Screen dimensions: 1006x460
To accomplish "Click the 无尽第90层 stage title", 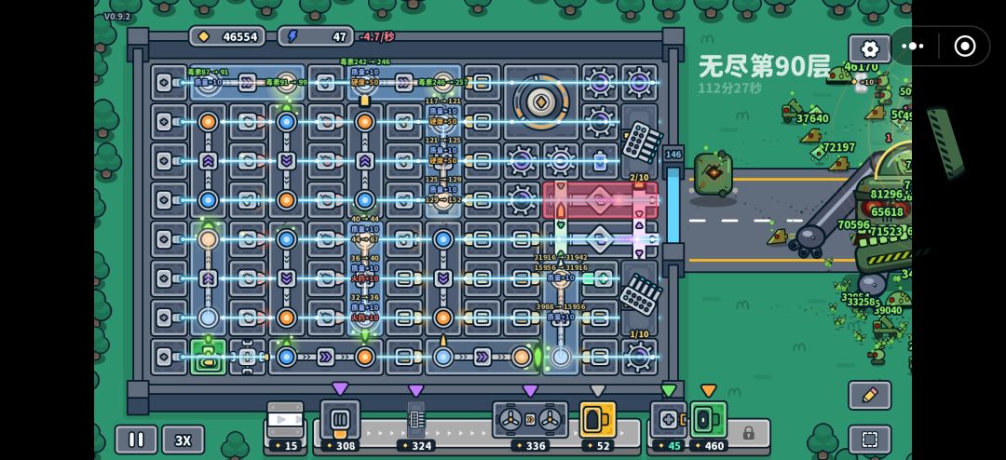I will (764, 66).
